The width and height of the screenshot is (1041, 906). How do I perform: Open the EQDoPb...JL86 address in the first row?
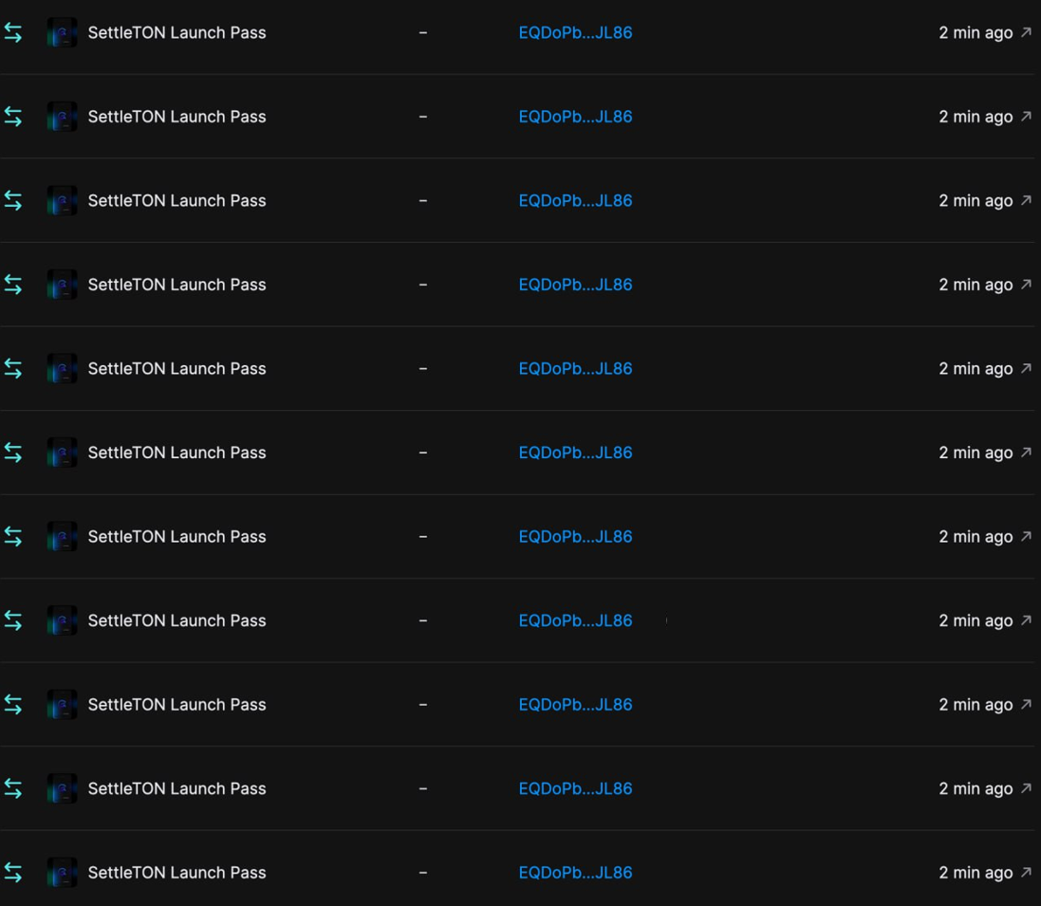click(x=575, y=32)
